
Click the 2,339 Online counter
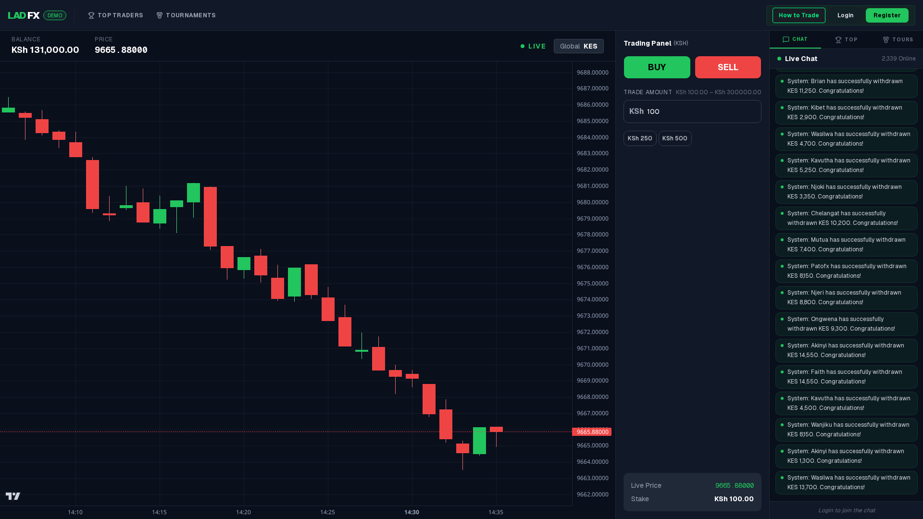pyautogui.click(x=898, y=59)
